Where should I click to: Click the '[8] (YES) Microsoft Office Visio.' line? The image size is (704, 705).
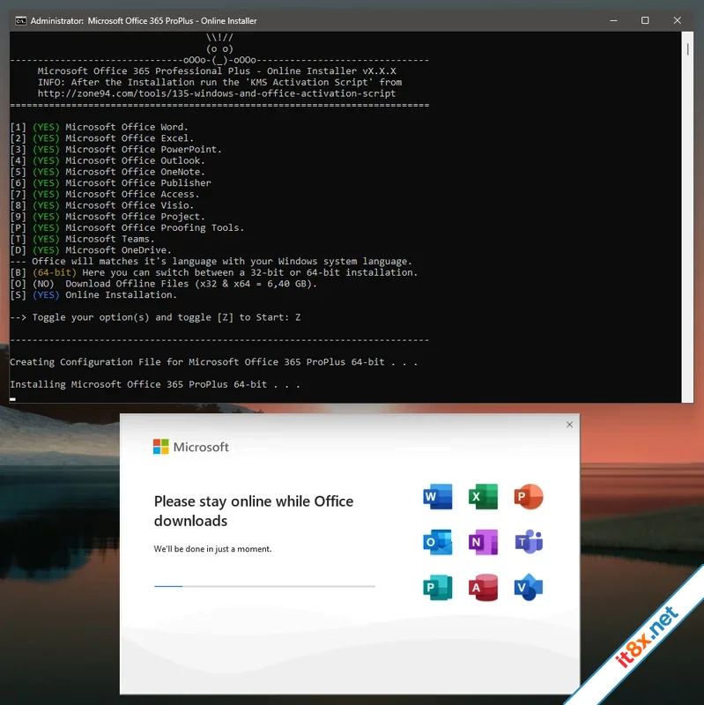(101, 205)
